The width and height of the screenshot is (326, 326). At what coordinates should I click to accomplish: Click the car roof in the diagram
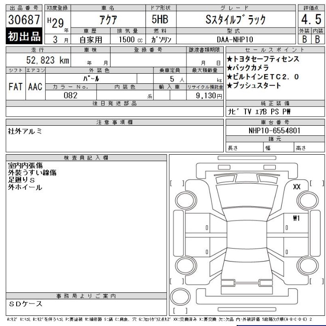tap(244, 236)
